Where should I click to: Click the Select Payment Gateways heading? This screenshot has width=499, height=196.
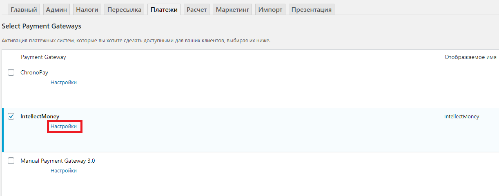coord(41,26)
